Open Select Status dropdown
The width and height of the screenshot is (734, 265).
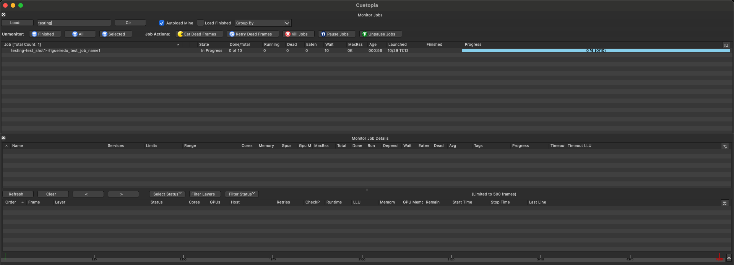[167, 194]
